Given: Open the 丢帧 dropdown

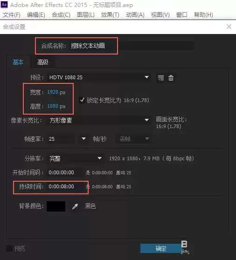Looking at the screenshot, I should [133, 139].
